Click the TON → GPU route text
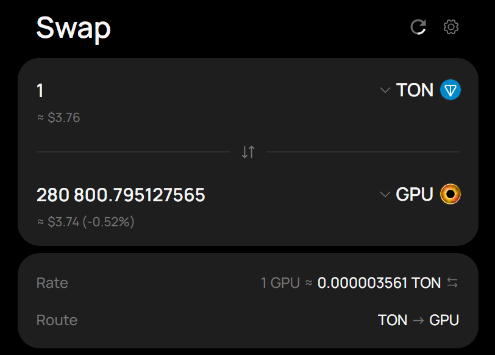The image size is (495, 355). 418,320
